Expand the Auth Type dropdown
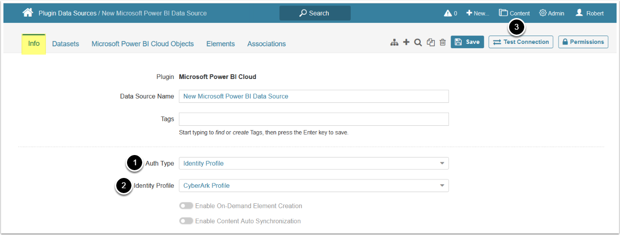Image resolution: width=620 pixels, height=235 pixels. pyautogui.click(x=314, y=163)
